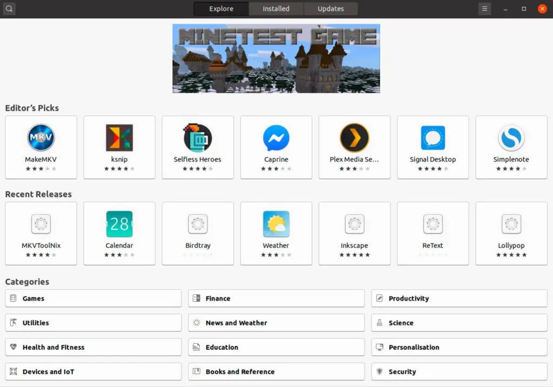Maximize the Software window
The width and height of the screenshot is (553, 387).
click(x=524, y=9)
